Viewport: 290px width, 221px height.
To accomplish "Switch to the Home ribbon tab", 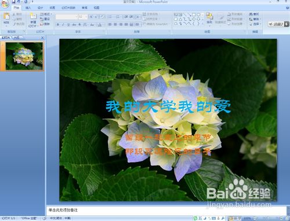I will click(16, 8).
